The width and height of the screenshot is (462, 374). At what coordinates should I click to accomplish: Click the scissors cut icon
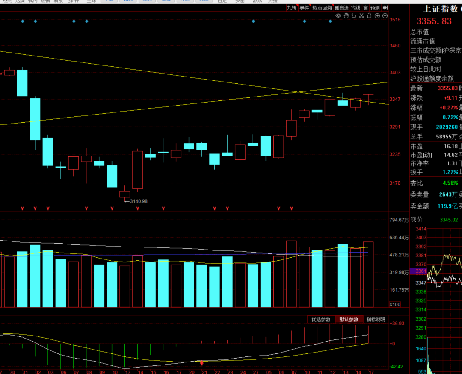coord(361,16)
